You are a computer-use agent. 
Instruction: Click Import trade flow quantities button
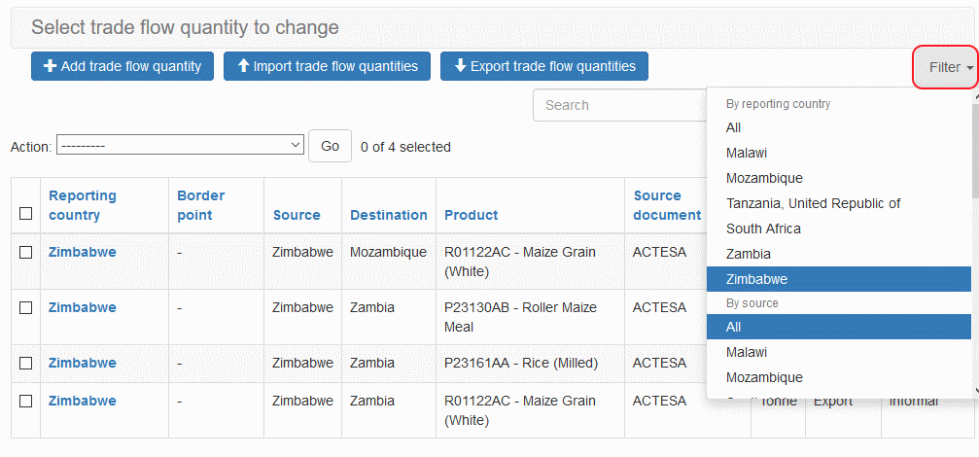(327, 66)
